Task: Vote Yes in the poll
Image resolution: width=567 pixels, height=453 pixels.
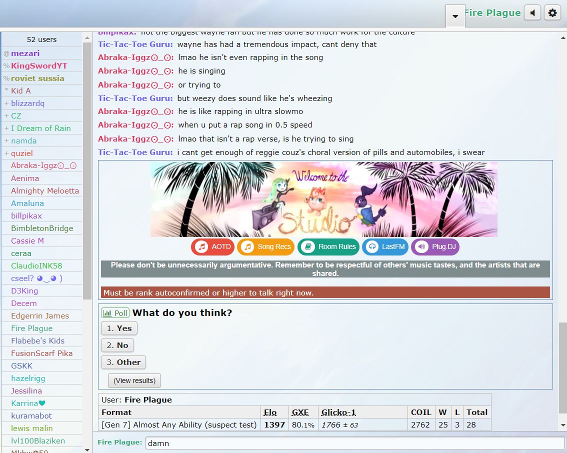Action: (119, 328)
